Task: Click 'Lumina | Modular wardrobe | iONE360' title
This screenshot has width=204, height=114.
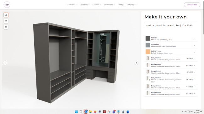Action: tap(169, 25)
